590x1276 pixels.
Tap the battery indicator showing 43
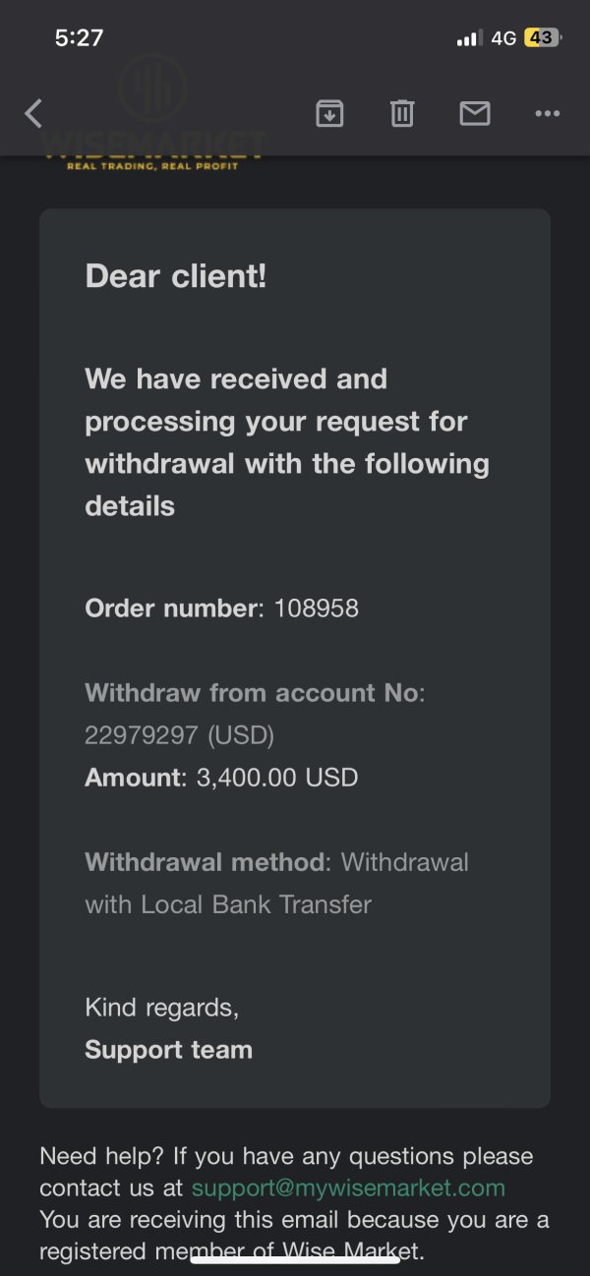coord(542,38)
